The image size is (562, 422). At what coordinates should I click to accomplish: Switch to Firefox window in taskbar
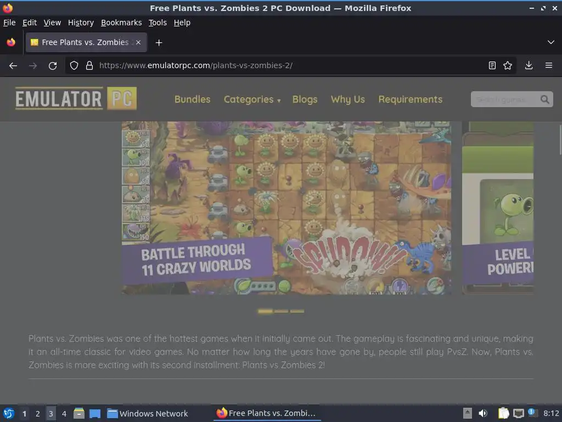coord(267,413)
